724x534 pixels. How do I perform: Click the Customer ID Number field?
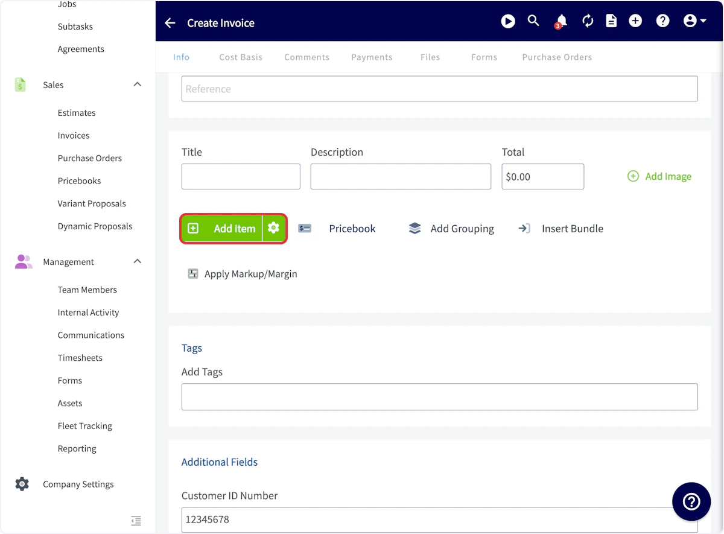pos(440,520)
